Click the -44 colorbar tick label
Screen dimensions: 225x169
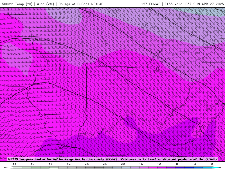pos(13,164)
